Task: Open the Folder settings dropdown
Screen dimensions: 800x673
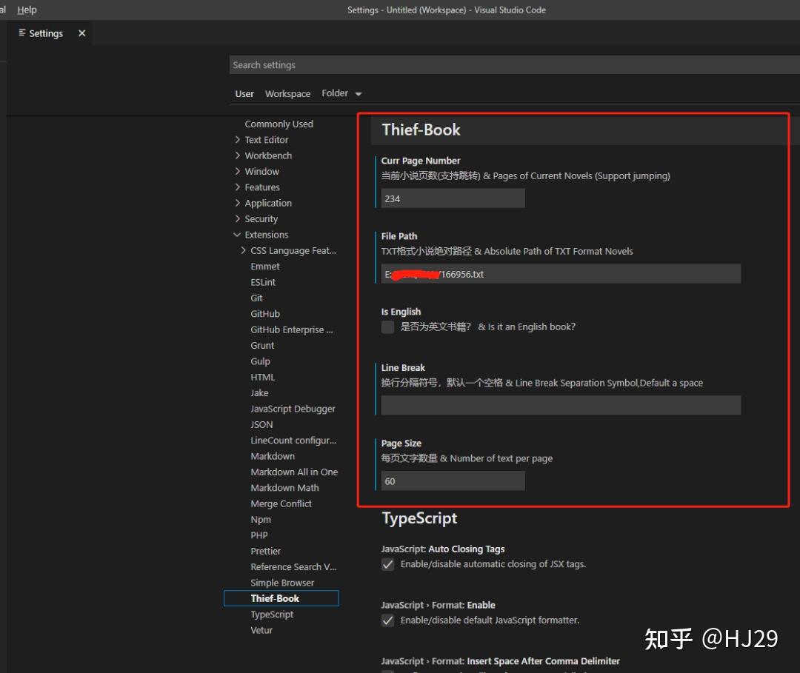Action: tap(341, 94)
